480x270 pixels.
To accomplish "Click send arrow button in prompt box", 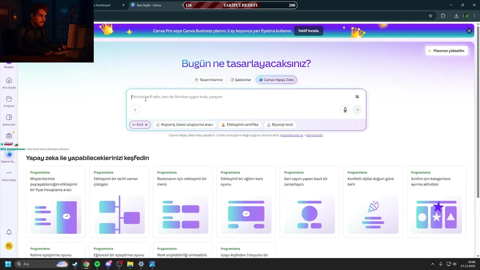I will click(357, 109).
